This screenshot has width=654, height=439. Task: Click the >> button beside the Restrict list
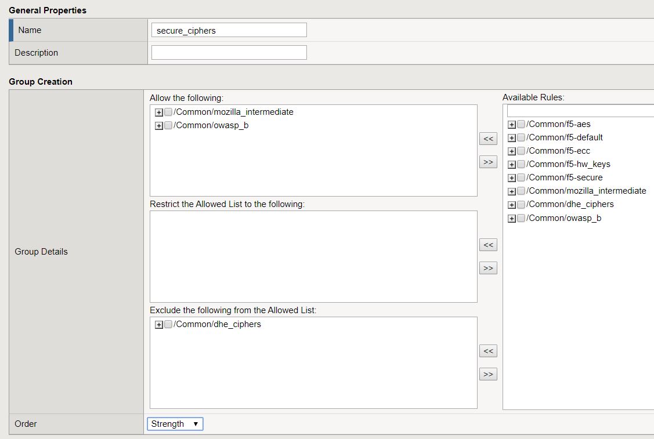point(487,268)
